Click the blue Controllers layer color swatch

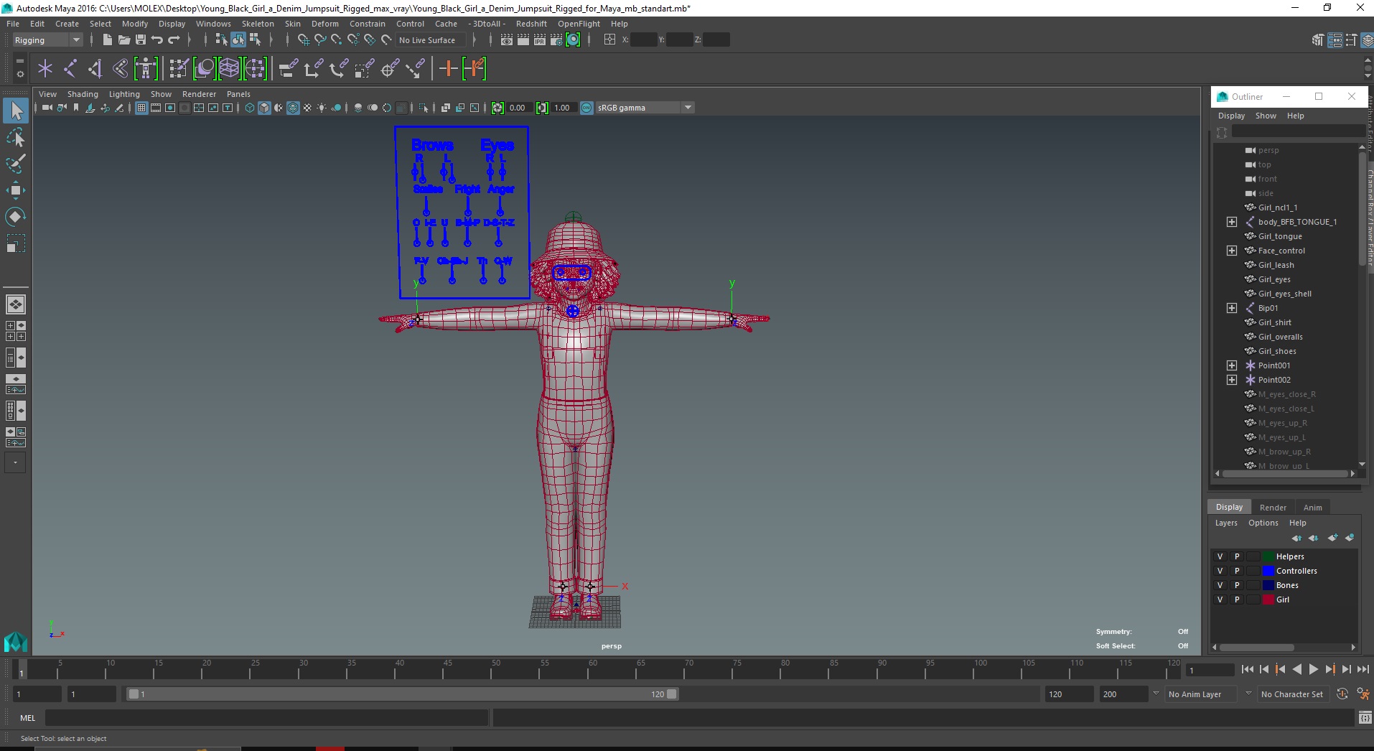[1268, 571]
